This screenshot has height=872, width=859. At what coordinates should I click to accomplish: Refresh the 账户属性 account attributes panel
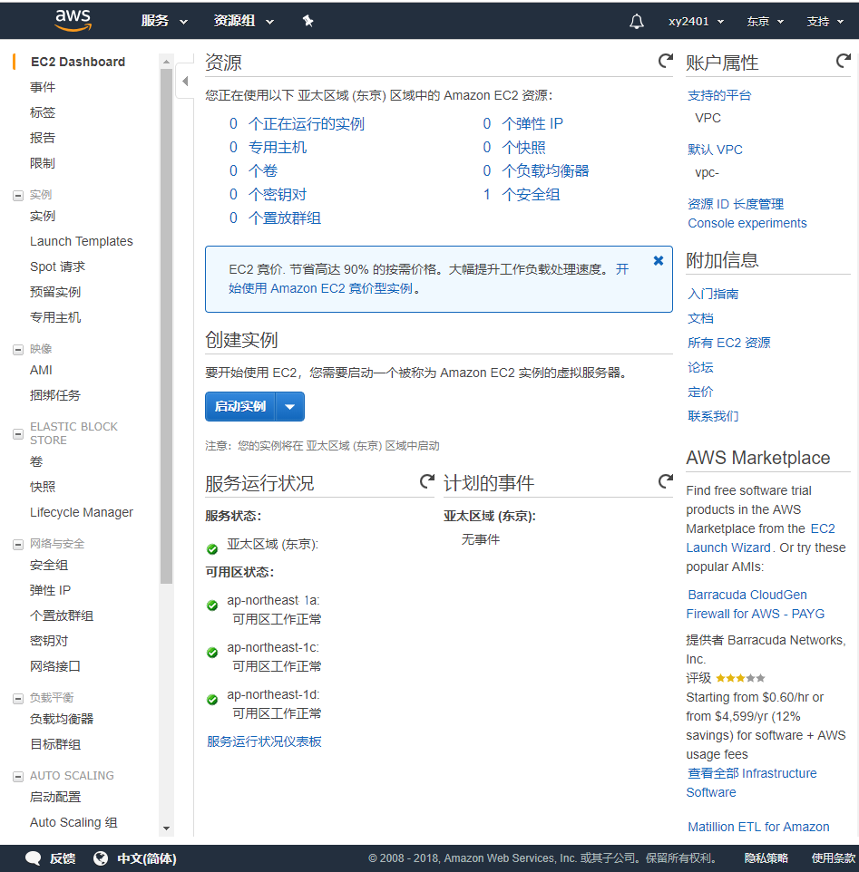(x=844, y=61)
